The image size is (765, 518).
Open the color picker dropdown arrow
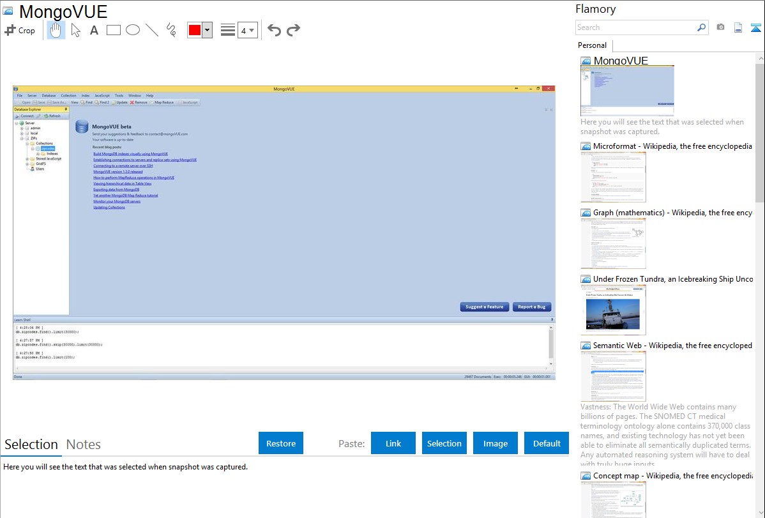(x=207, y=30)
